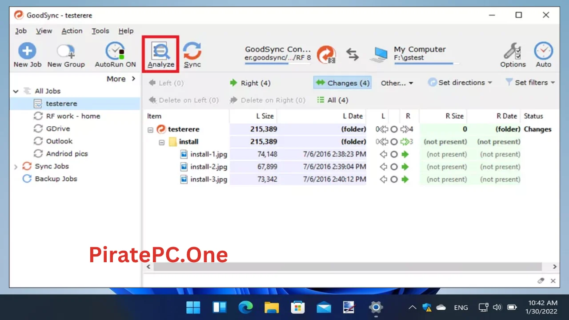Screen dimensions: 569x320
Task: Click the scrollbar right arrow
Action: tap(555, 267)
